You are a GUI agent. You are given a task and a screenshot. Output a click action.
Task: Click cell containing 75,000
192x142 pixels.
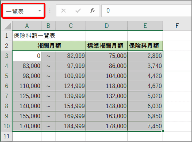[107, 56]
